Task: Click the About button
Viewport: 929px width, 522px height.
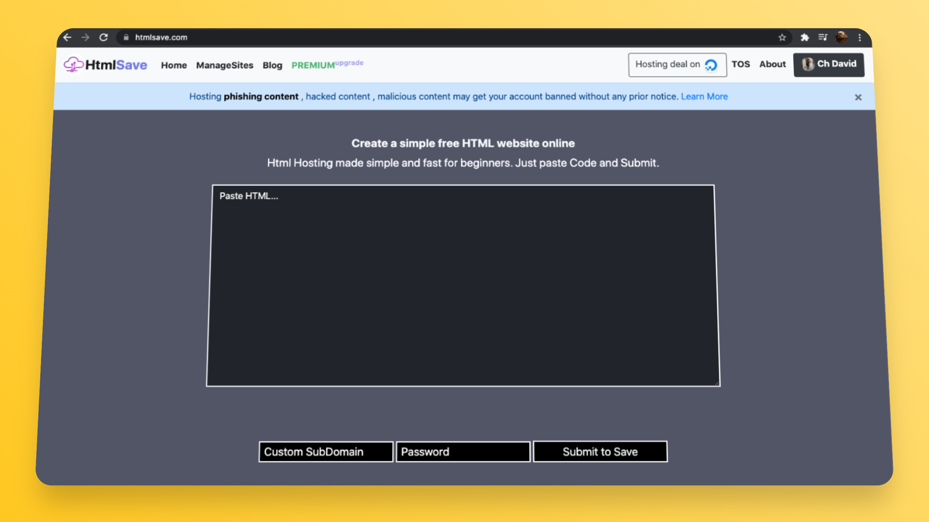Action: point(772,64)
